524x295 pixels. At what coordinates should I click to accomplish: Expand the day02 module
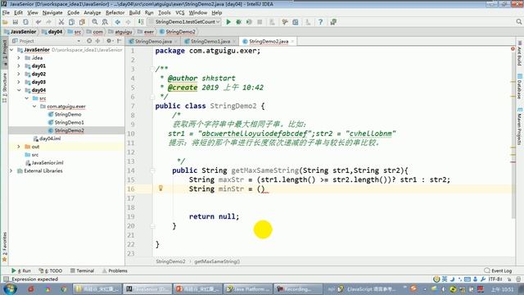point(19,74)
